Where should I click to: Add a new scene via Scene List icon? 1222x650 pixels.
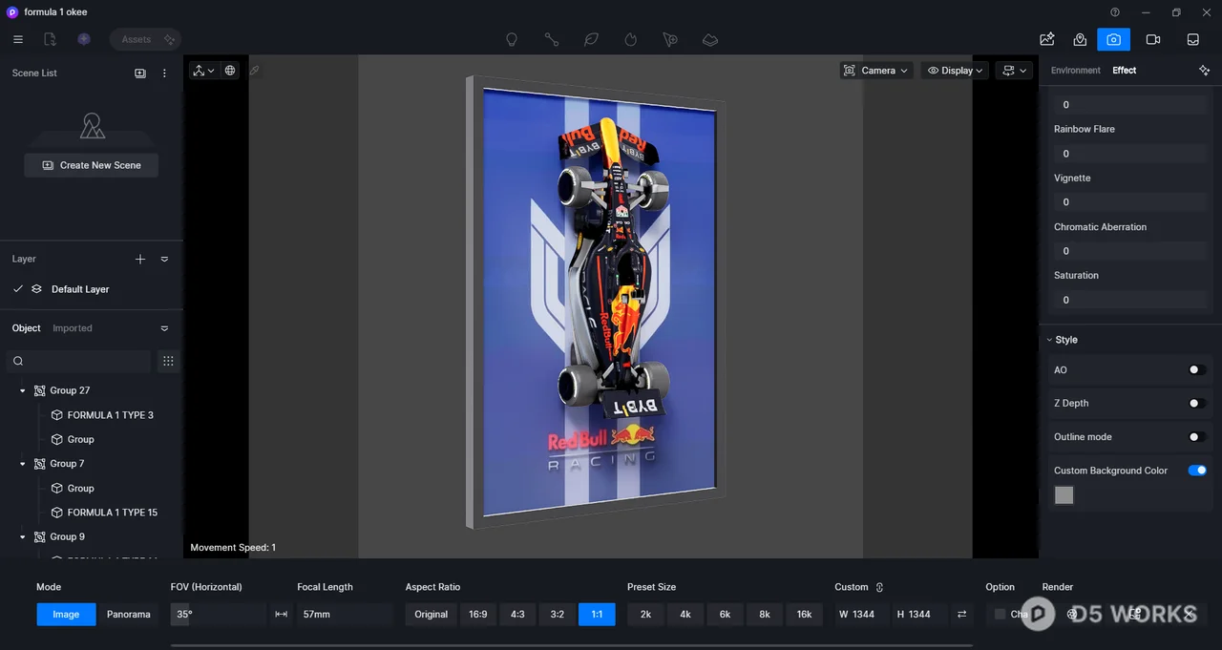140,73
